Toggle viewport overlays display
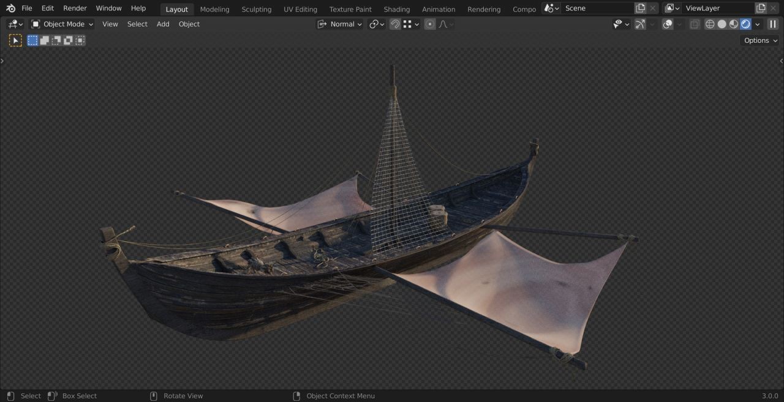 (668, 24)
